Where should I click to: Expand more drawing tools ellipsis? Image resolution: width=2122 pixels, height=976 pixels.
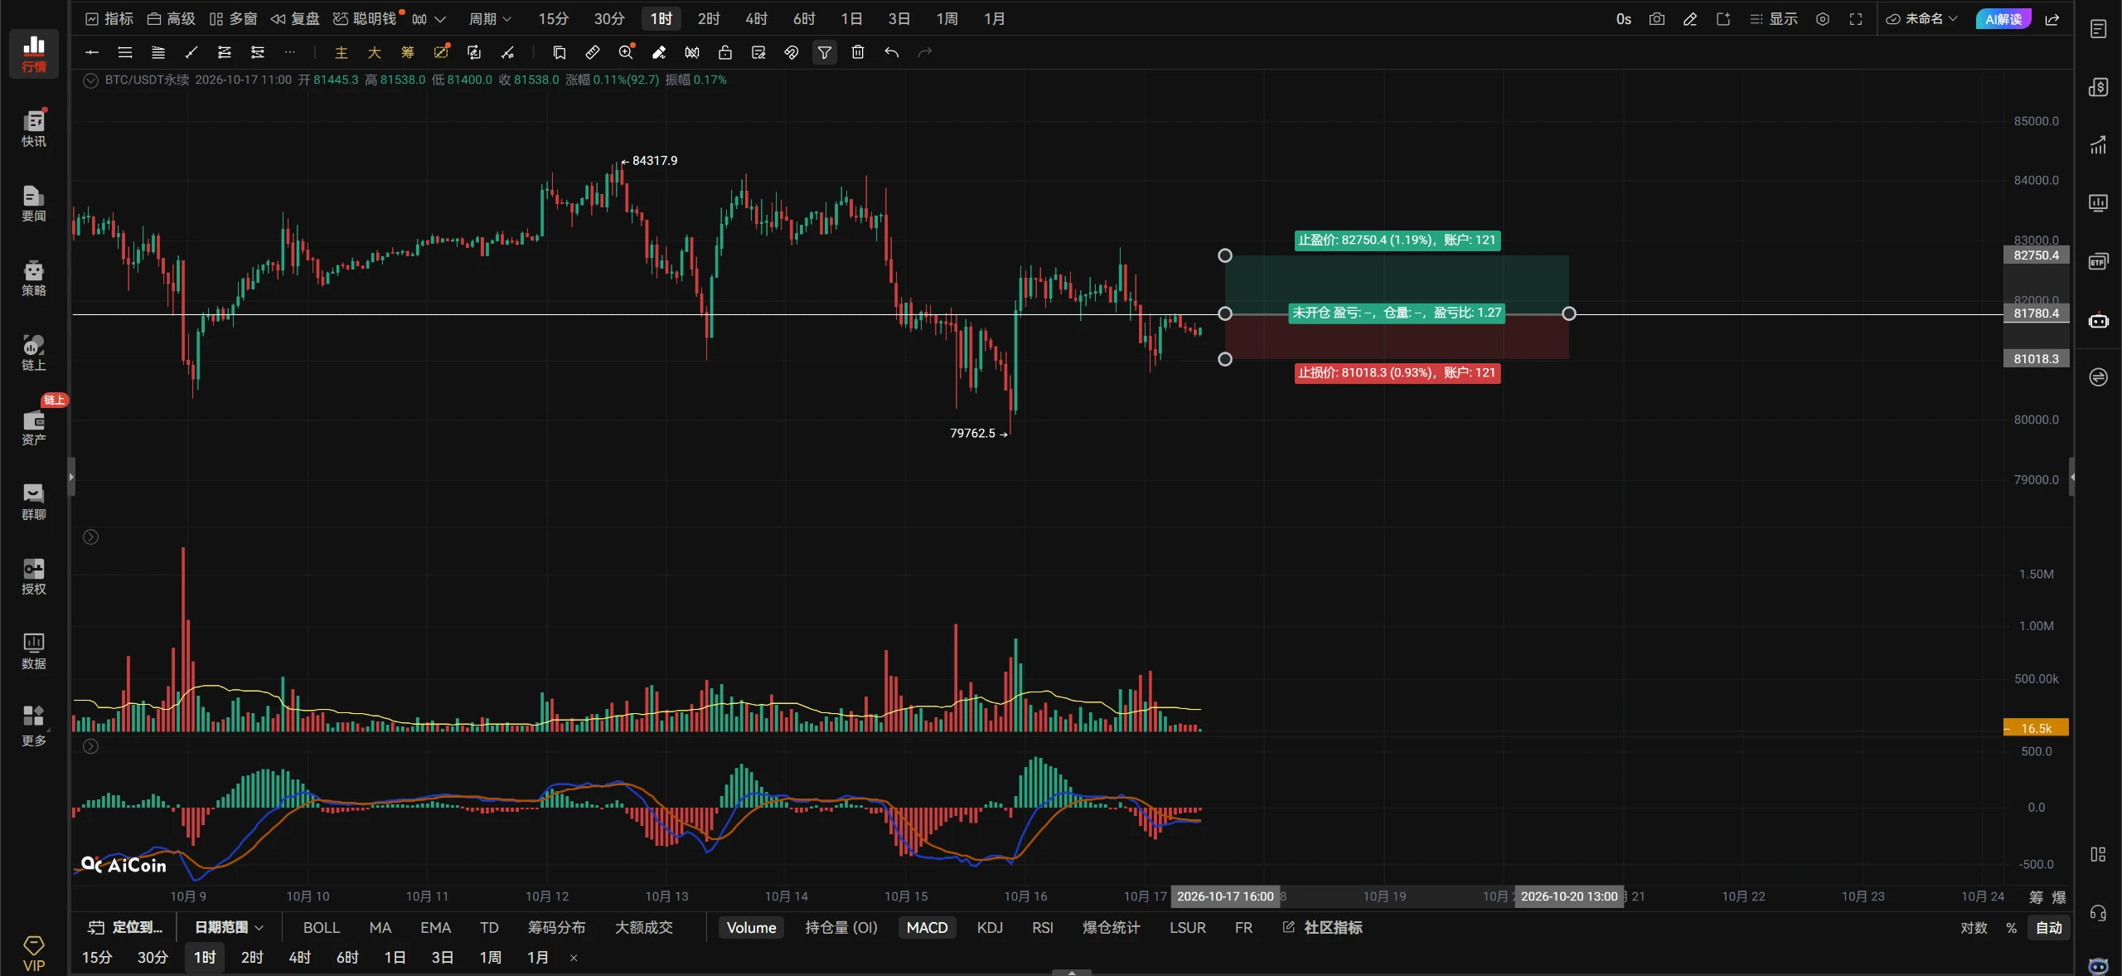pyautogui.click(x=289, y=52)
